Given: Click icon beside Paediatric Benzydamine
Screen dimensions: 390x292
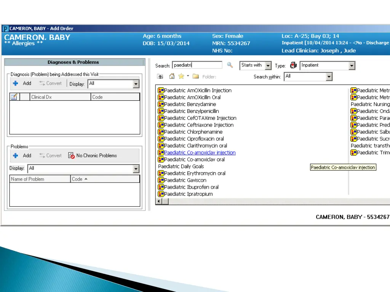Looking at the screenshot, I should [161, 104].
